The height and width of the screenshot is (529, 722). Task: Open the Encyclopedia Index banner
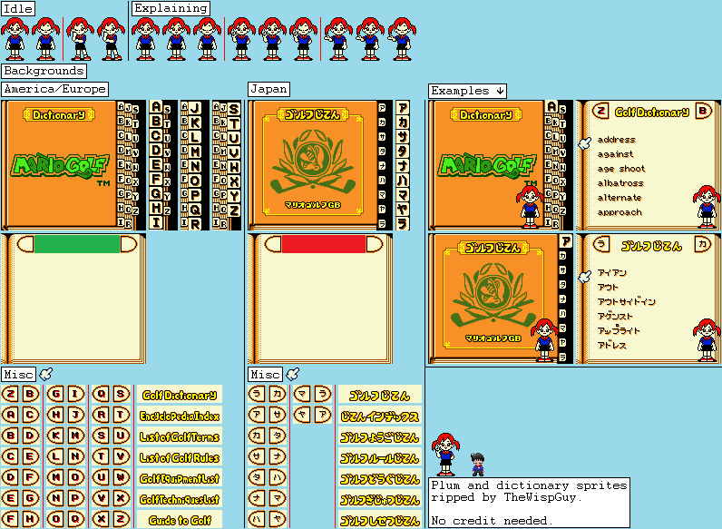pyautogui.click(x=180, y=416)
